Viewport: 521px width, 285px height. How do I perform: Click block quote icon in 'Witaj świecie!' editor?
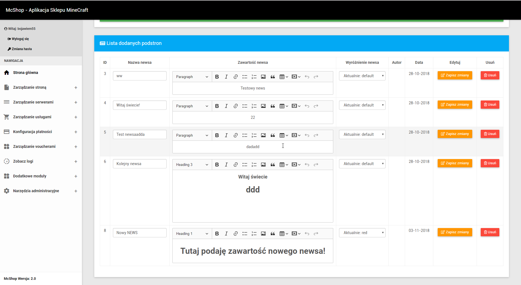tap(273, 106)
